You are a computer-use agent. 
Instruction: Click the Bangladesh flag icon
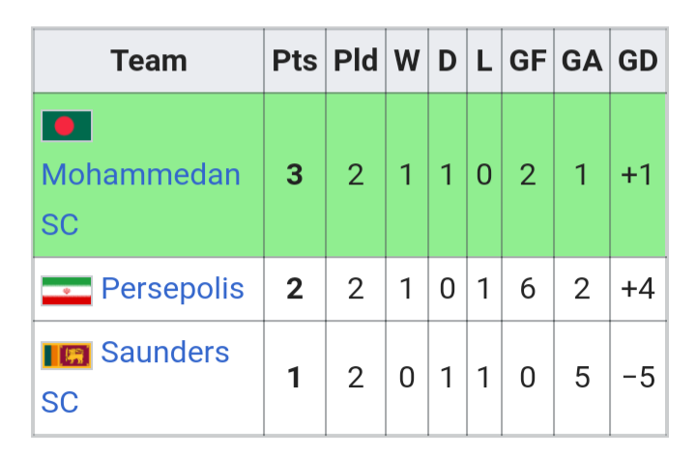[x=67, y=126]
